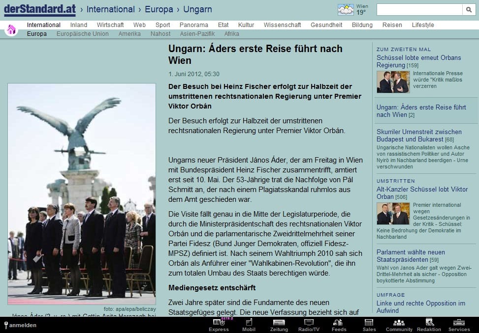Open the Asien-Pazifik submenu item
Viewport: 479px width, 333px height.
point(197,34)
